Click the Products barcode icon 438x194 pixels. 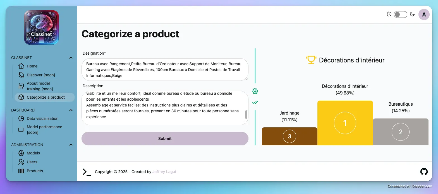tap(21, 171)
